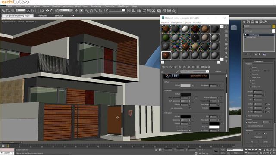Click the Rectangular Selection Region icon

pyautogui.click(x=38, y=11)
